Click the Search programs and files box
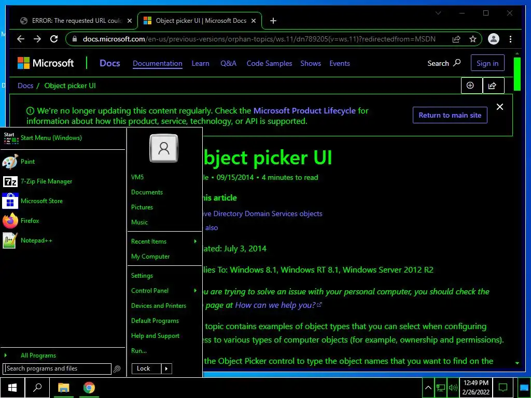 click(57, 368)
